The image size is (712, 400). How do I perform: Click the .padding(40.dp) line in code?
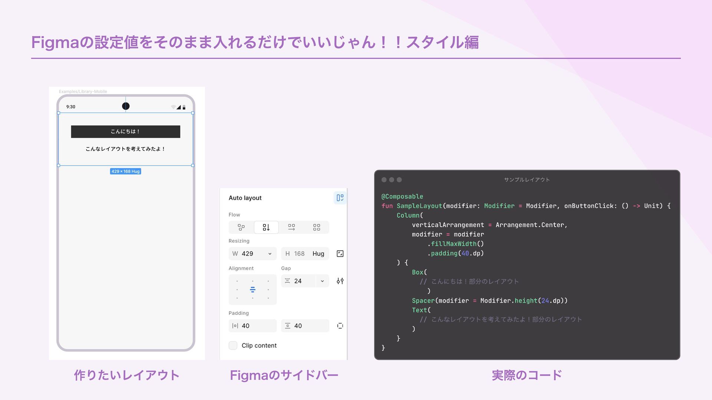455,253
